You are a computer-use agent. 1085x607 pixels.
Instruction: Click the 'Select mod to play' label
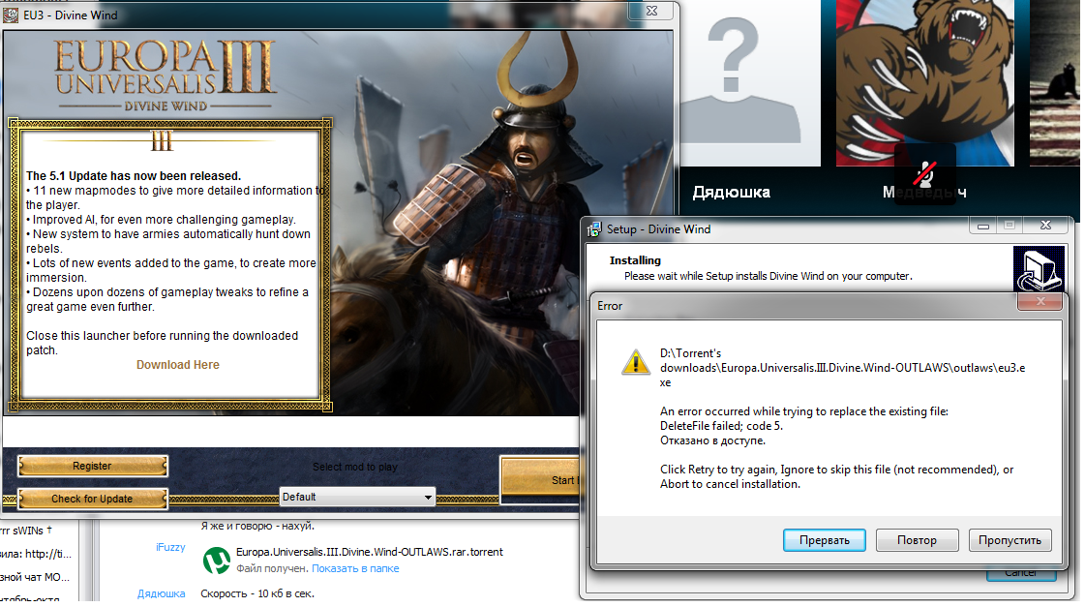click(355, 467)
